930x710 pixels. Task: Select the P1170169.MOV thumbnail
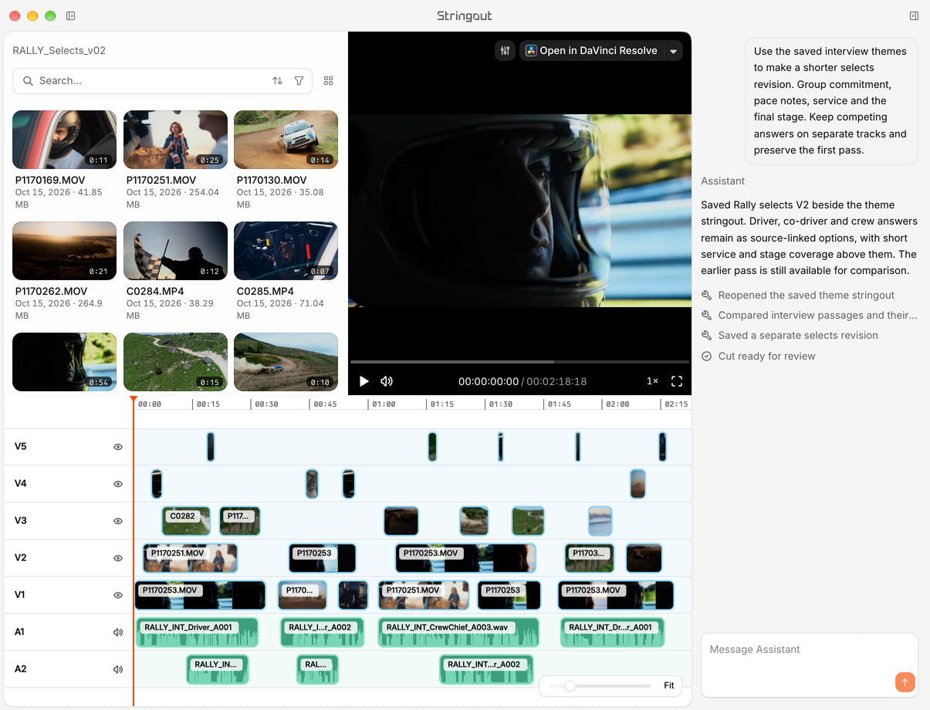click(x=65, y=140)
